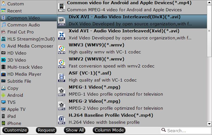Screen dimensions: 212x135
Task: Switch to Column Mode
Action: pos(109,130)
